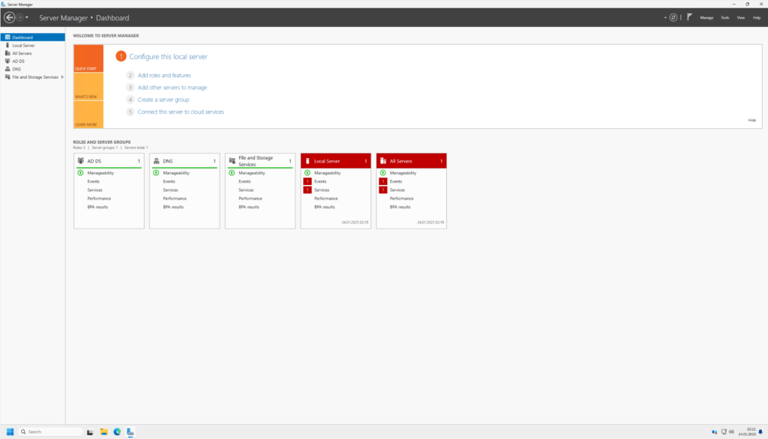Launch Microsoft Edge from the taskbar
The width and height of the screenshot is (768, 439).
[117, 432]
